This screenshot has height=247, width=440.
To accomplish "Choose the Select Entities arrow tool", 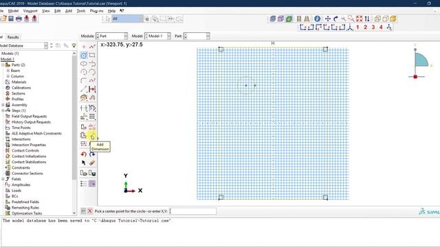I will [x=84, y=163].
